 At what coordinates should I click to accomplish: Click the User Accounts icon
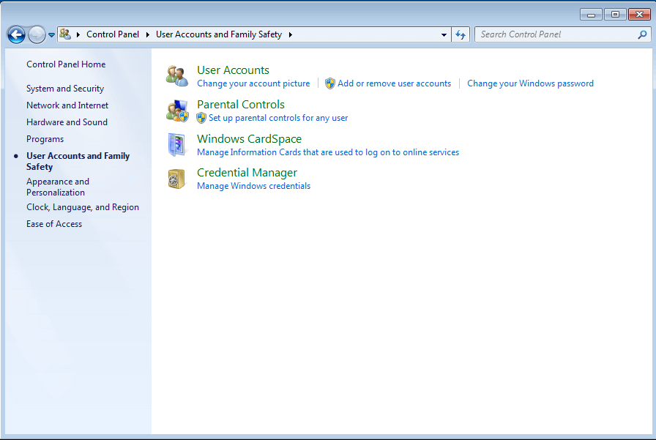click(177, 76)
